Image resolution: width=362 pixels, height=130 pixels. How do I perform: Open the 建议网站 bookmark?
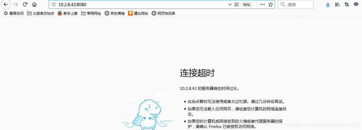click(138, 13)
